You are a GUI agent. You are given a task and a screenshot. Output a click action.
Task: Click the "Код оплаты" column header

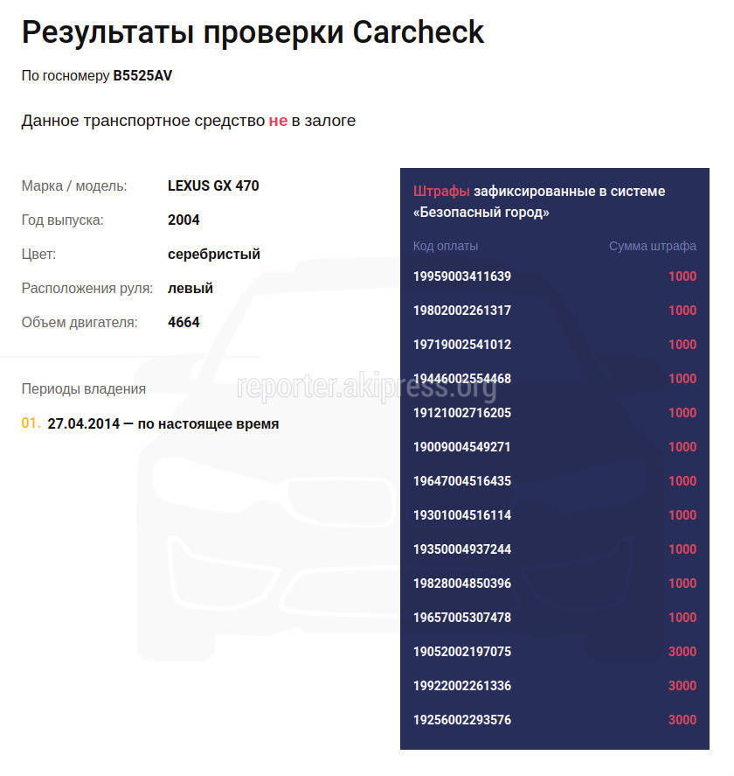point(446,246)
